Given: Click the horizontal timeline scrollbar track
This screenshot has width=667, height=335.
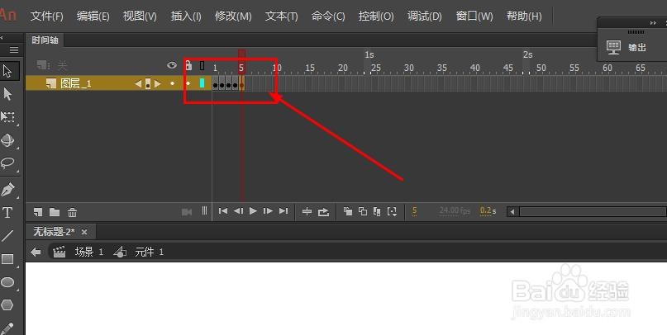Looking at the screenshot, I should (x=592, y=211).
